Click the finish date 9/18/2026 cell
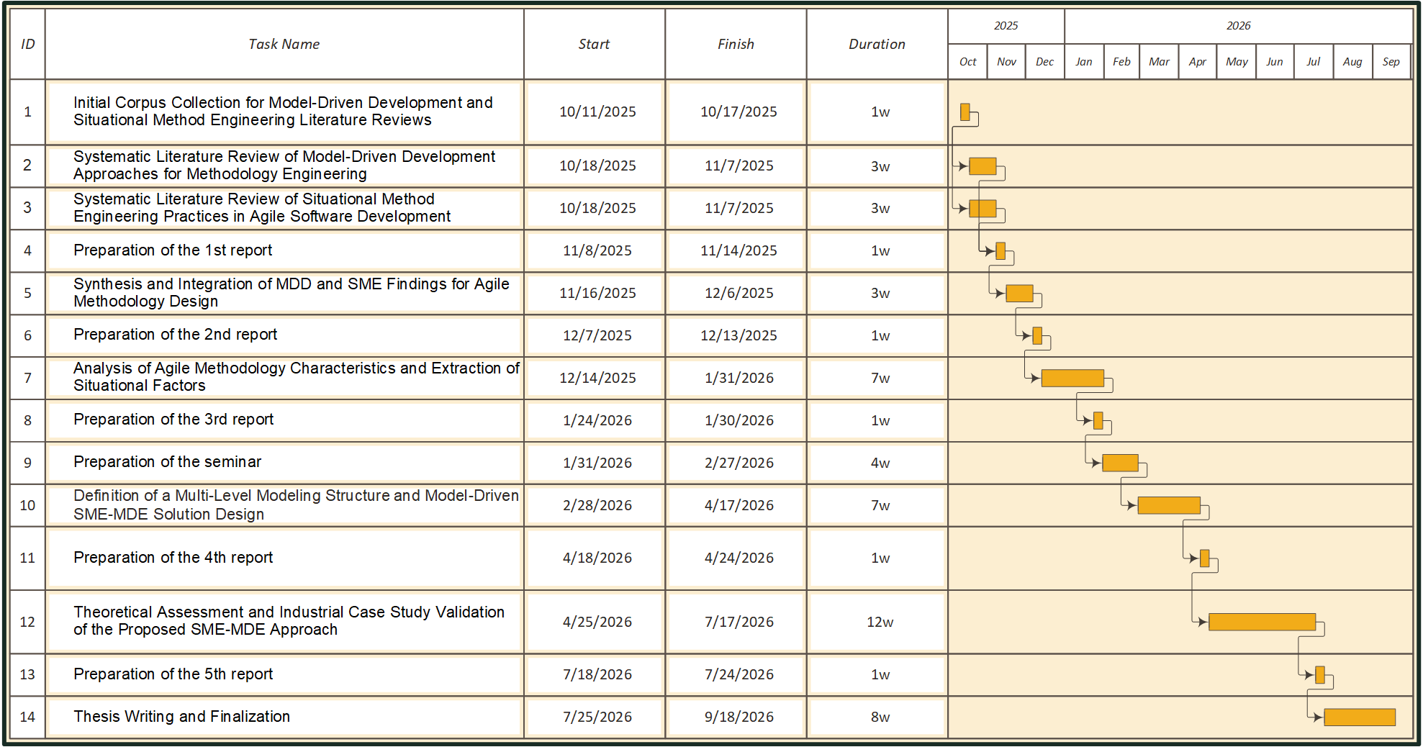 738,717
